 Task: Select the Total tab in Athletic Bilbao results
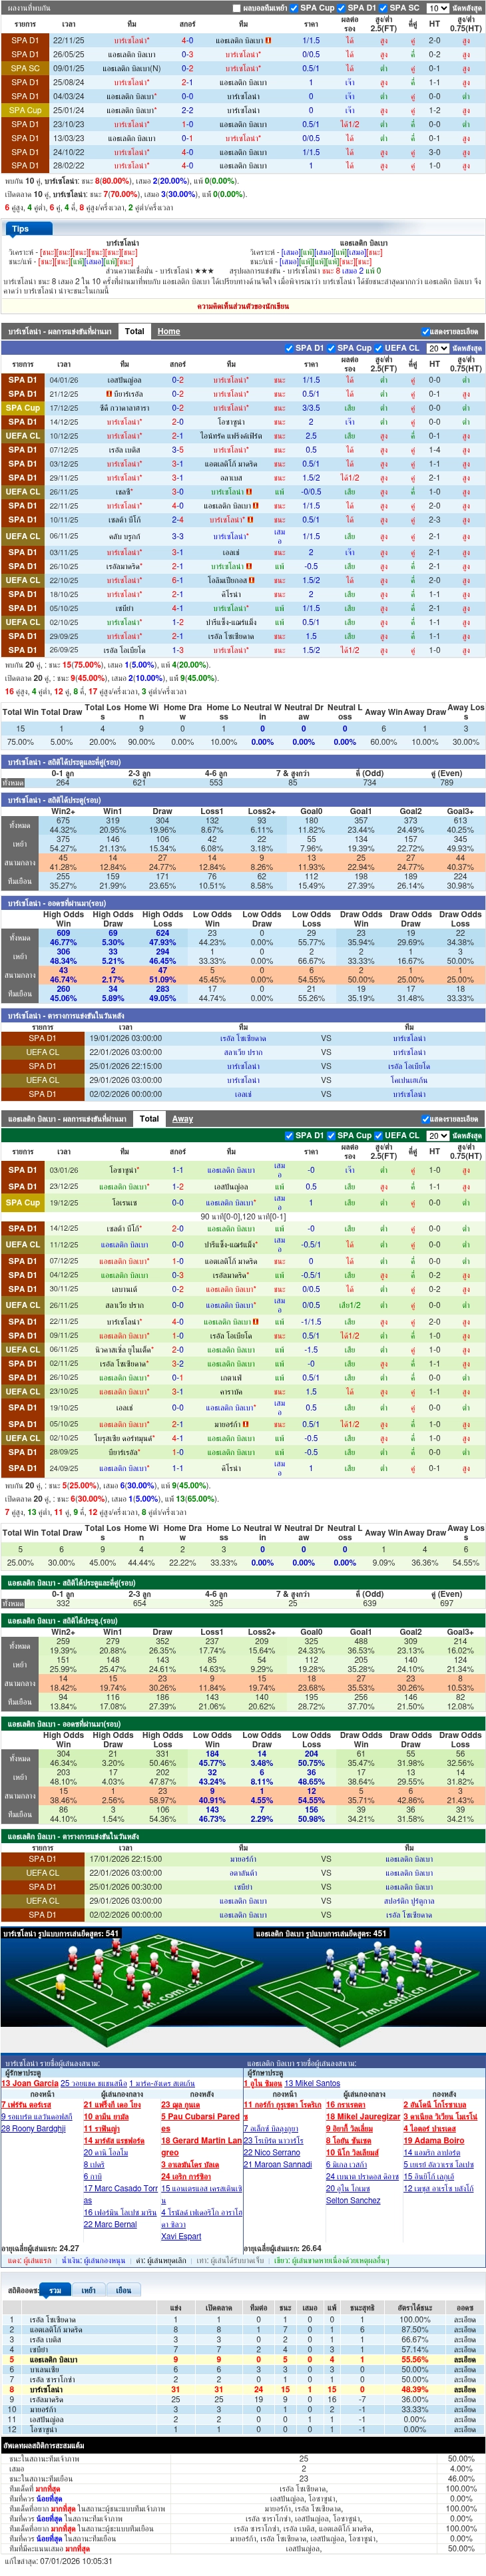(150, 1118)
